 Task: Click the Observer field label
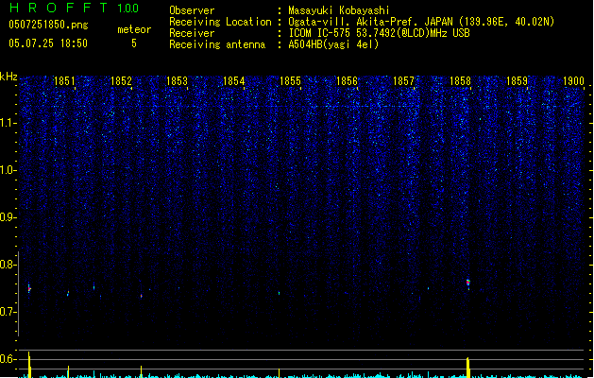tap(192, 10)
